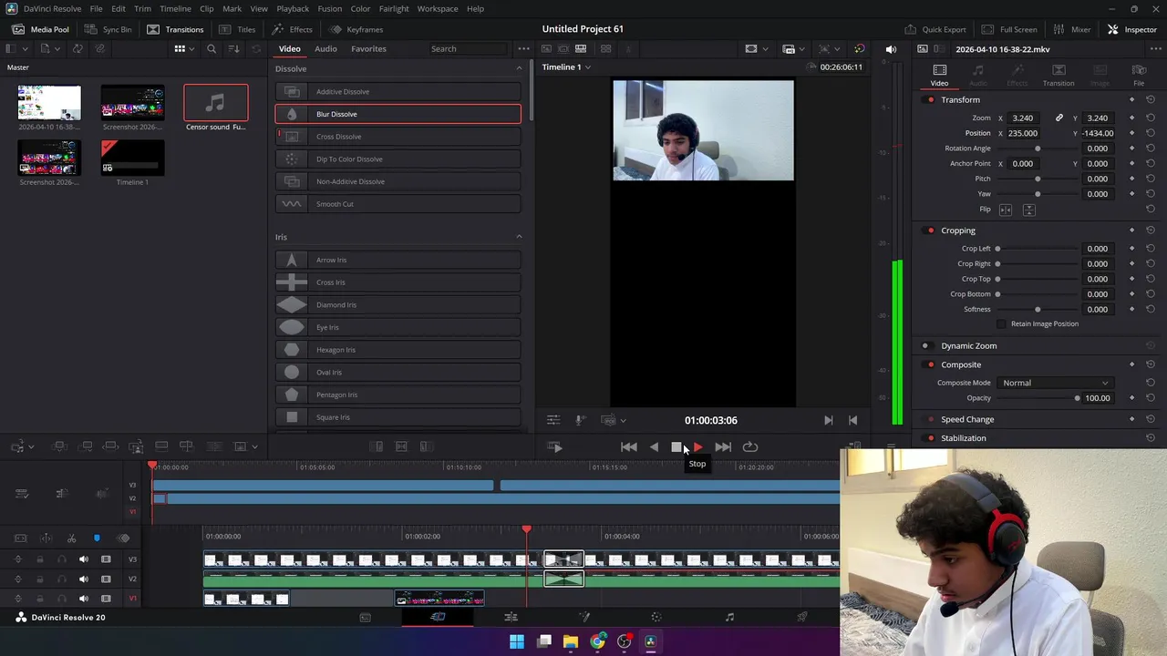Reset the Cropping settings
The width and height of the screenshot is (1167, 656).
(1151, 231)
